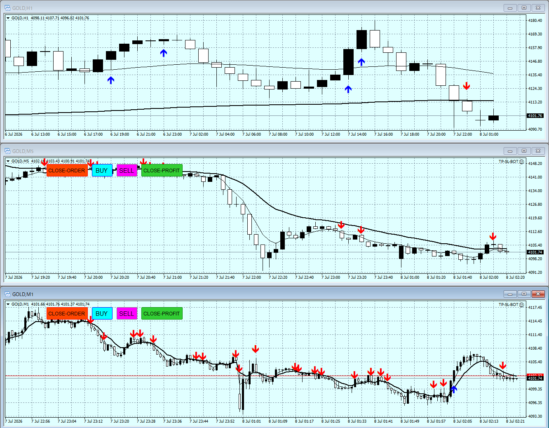
Task: Click the cyan BUY button on M5 chart
Action: tap(102, 170)
